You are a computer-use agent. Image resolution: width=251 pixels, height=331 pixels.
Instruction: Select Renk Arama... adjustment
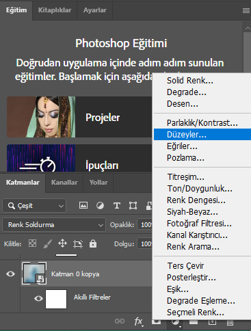click(202, 247)
